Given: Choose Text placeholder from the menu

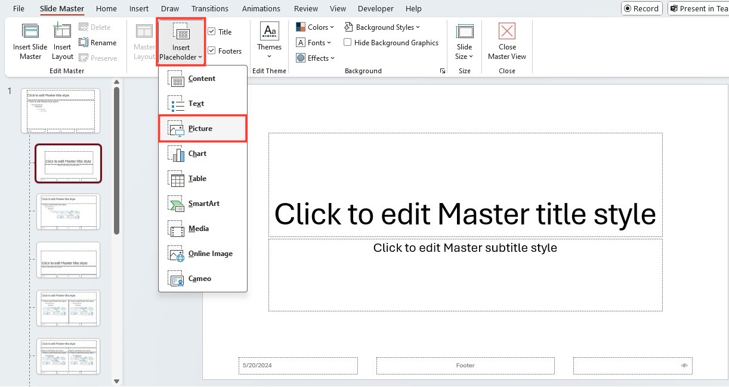Looking at the screenshot, I should coord(203,104).
